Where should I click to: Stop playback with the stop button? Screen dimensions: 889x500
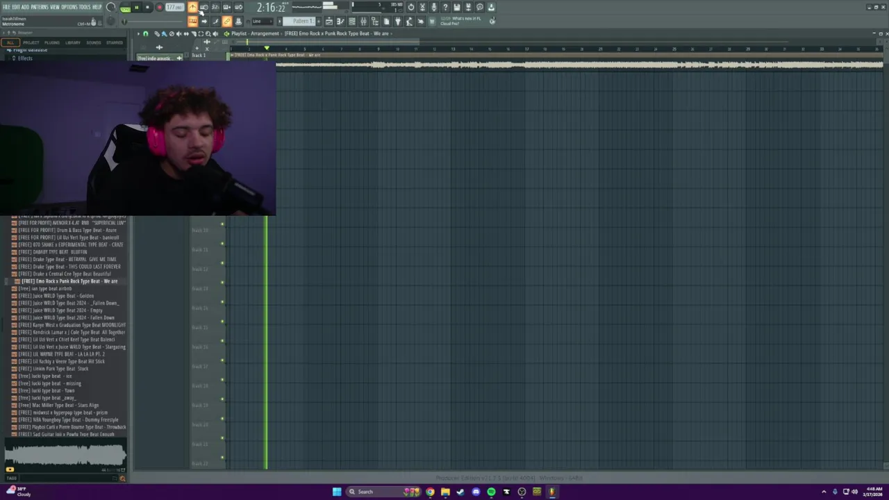[x=147, y=7]
